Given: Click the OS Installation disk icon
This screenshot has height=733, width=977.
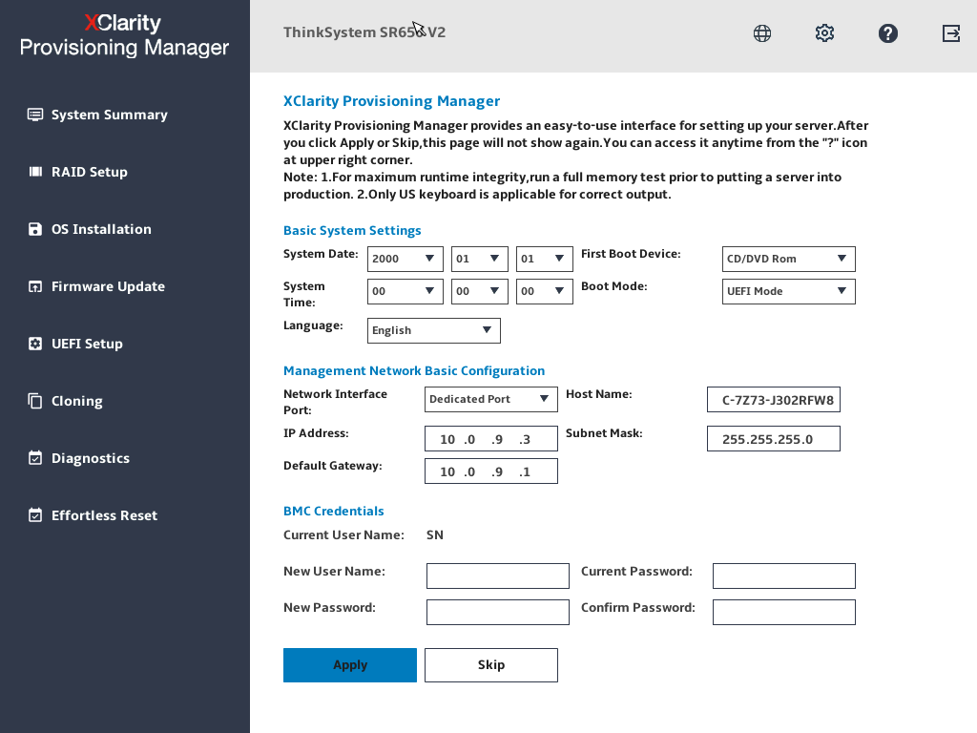Looking at the screenshot, I should coord(35,229).
